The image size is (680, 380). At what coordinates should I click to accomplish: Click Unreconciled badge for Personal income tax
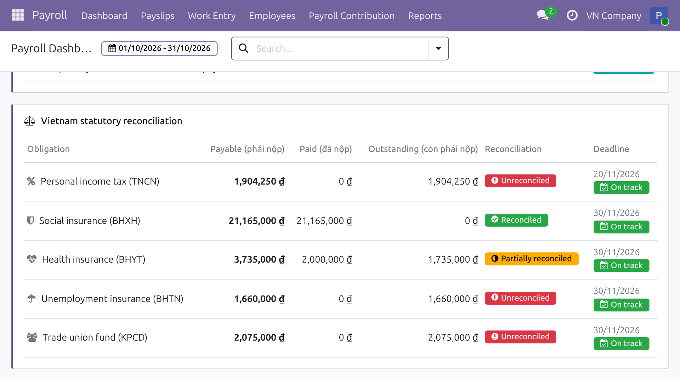[520, 181]
